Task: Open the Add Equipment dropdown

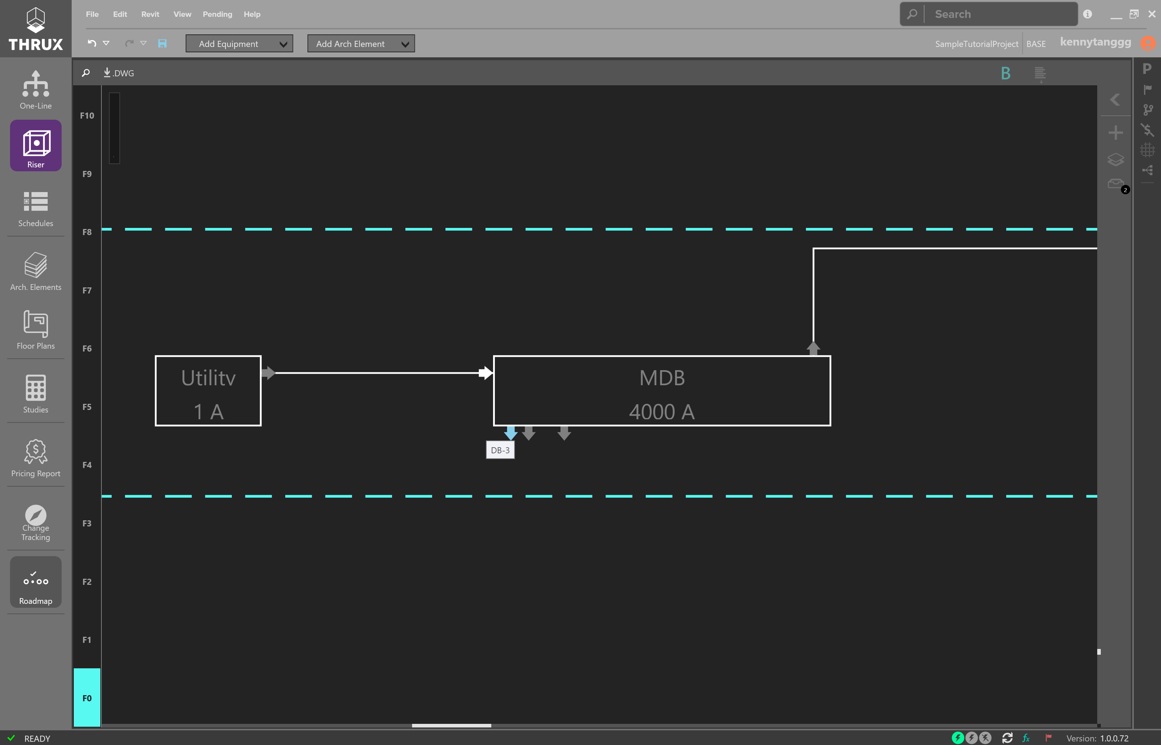Action: (x=239, y=44)
